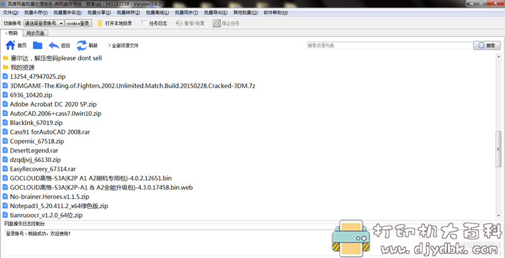Click file icon beside BlackInk_67019.zip
Screen dimensions: 505x258
(5, 122)
